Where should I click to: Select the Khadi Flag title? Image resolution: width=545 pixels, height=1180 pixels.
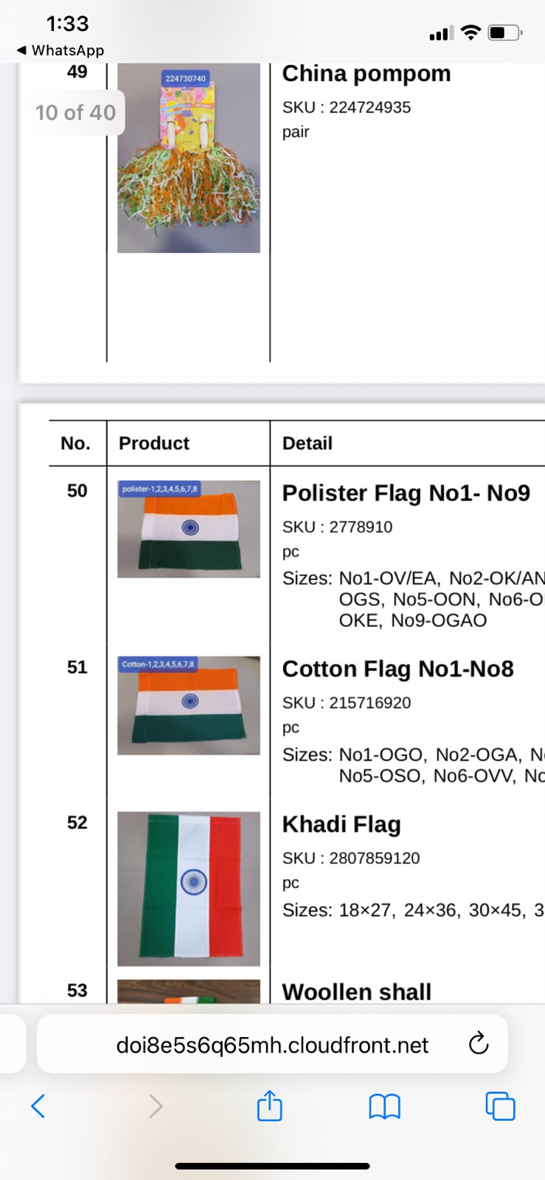[x=341, y=825]
